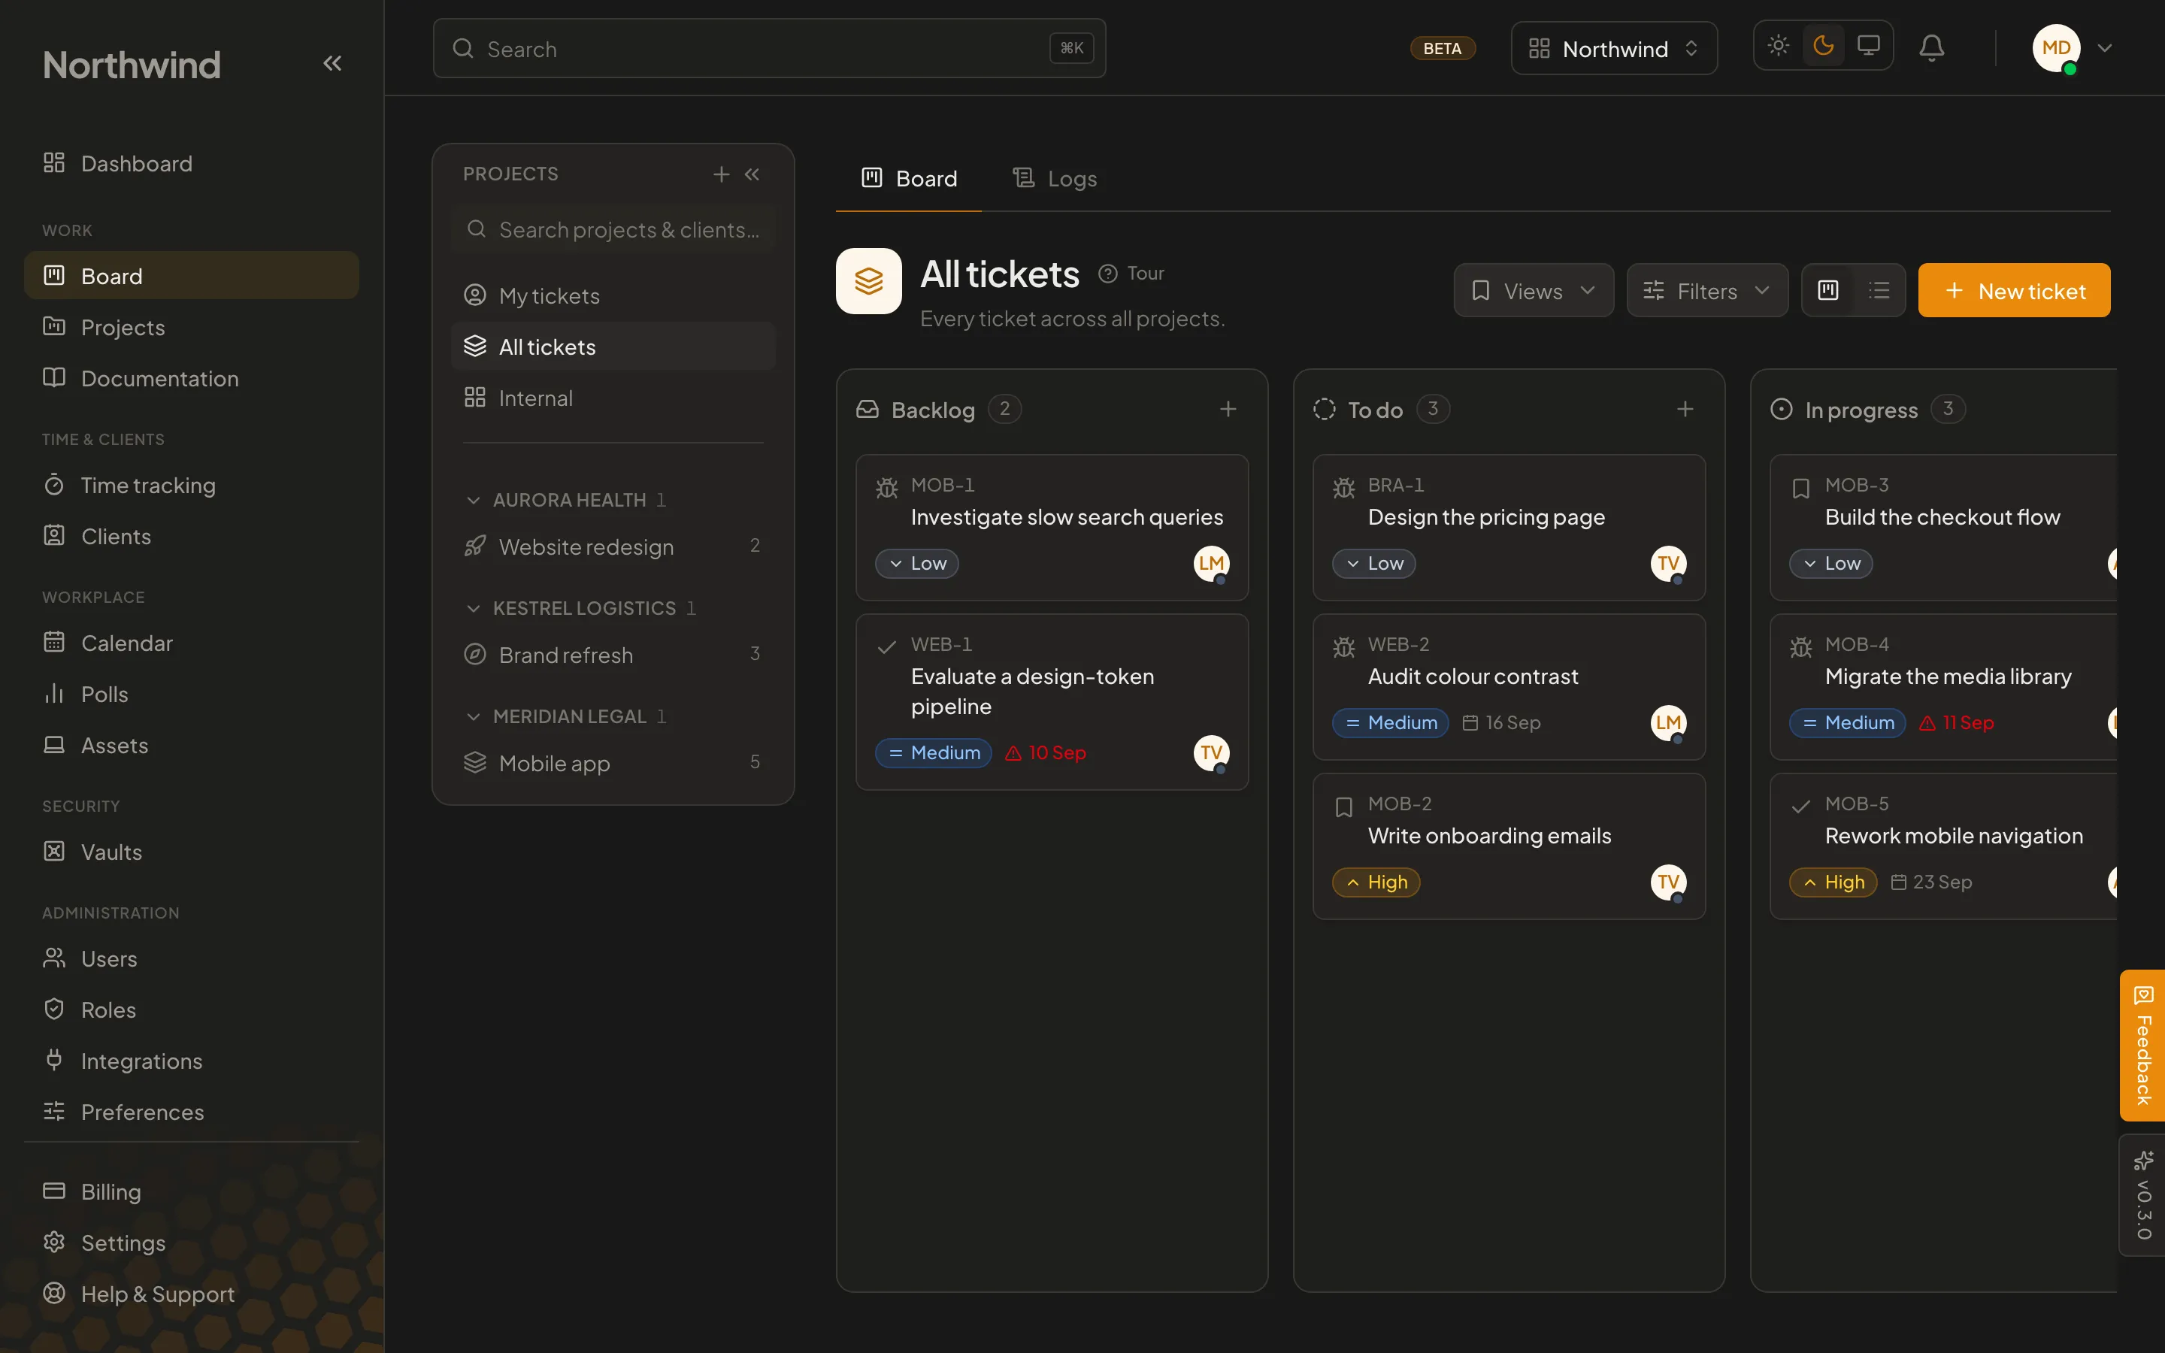Change High priority on MOB-2 card
Viewport: 2165px width, 1353px height.
(1376, 882)
